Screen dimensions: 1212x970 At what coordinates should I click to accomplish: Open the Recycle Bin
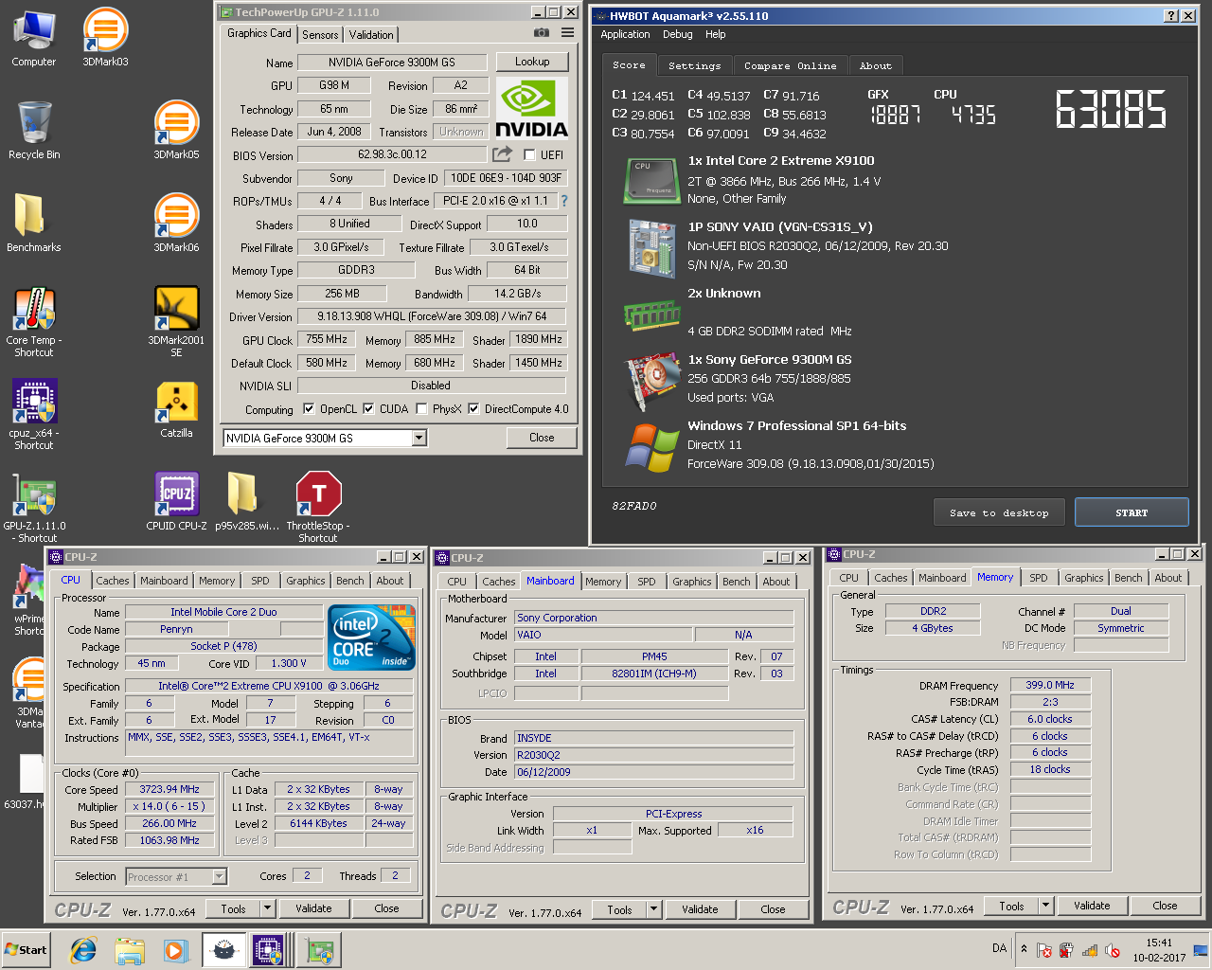point(34,131)
